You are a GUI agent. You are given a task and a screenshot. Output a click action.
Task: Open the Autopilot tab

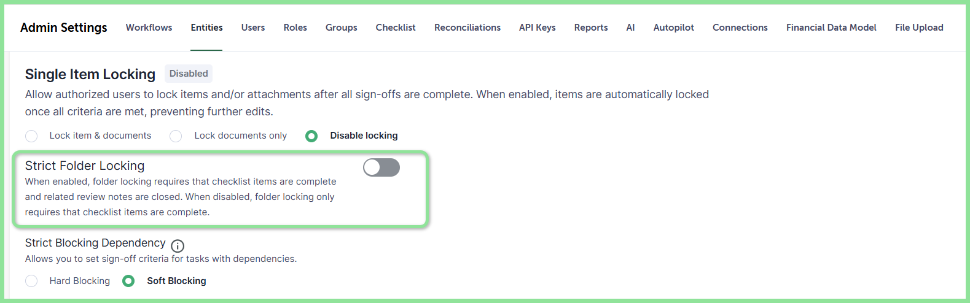point(674,28)
